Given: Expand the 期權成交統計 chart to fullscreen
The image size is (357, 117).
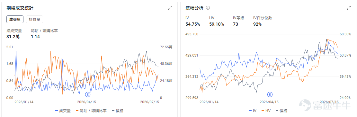Looking at the screenshot, I should [170, 8].
